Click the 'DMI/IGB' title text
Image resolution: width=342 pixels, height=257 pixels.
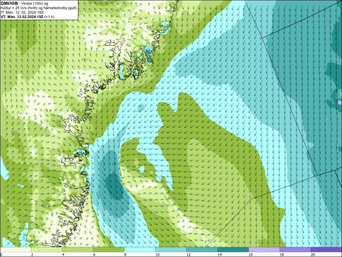tap(9, 3)
